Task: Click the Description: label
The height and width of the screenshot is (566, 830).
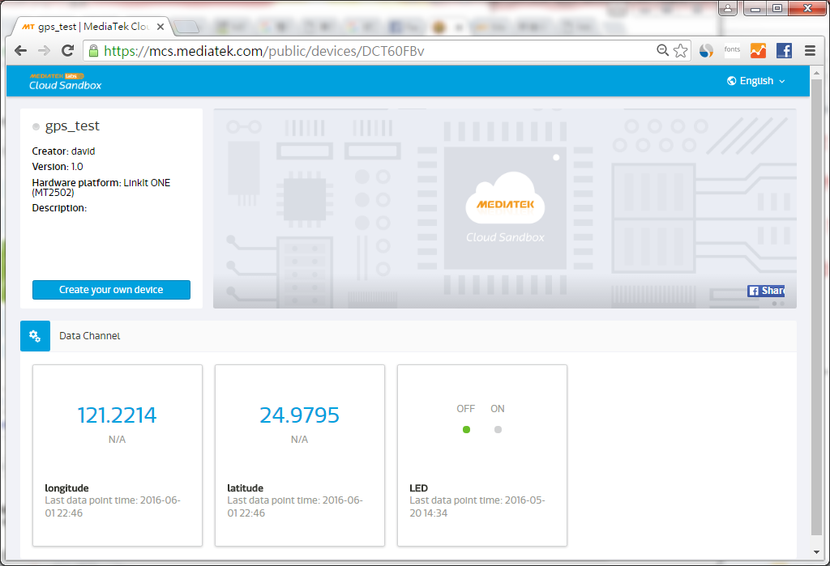Action: point(59,208)
